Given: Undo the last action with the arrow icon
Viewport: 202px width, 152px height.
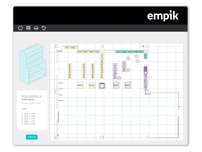Looking at the screenshot, I should [44, 28].
